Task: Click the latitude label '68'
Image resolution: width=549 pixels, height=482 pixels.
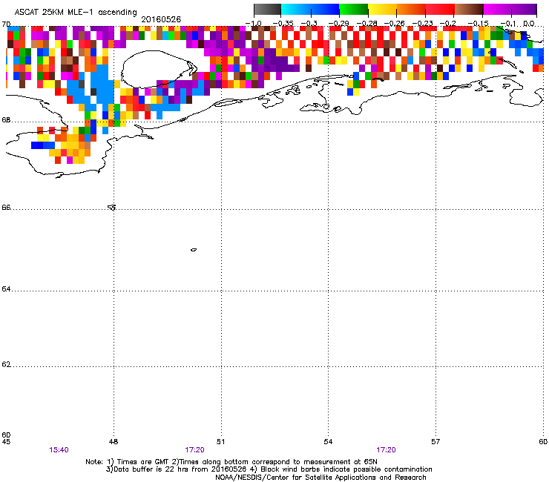Action: click(x=6, y=119)
